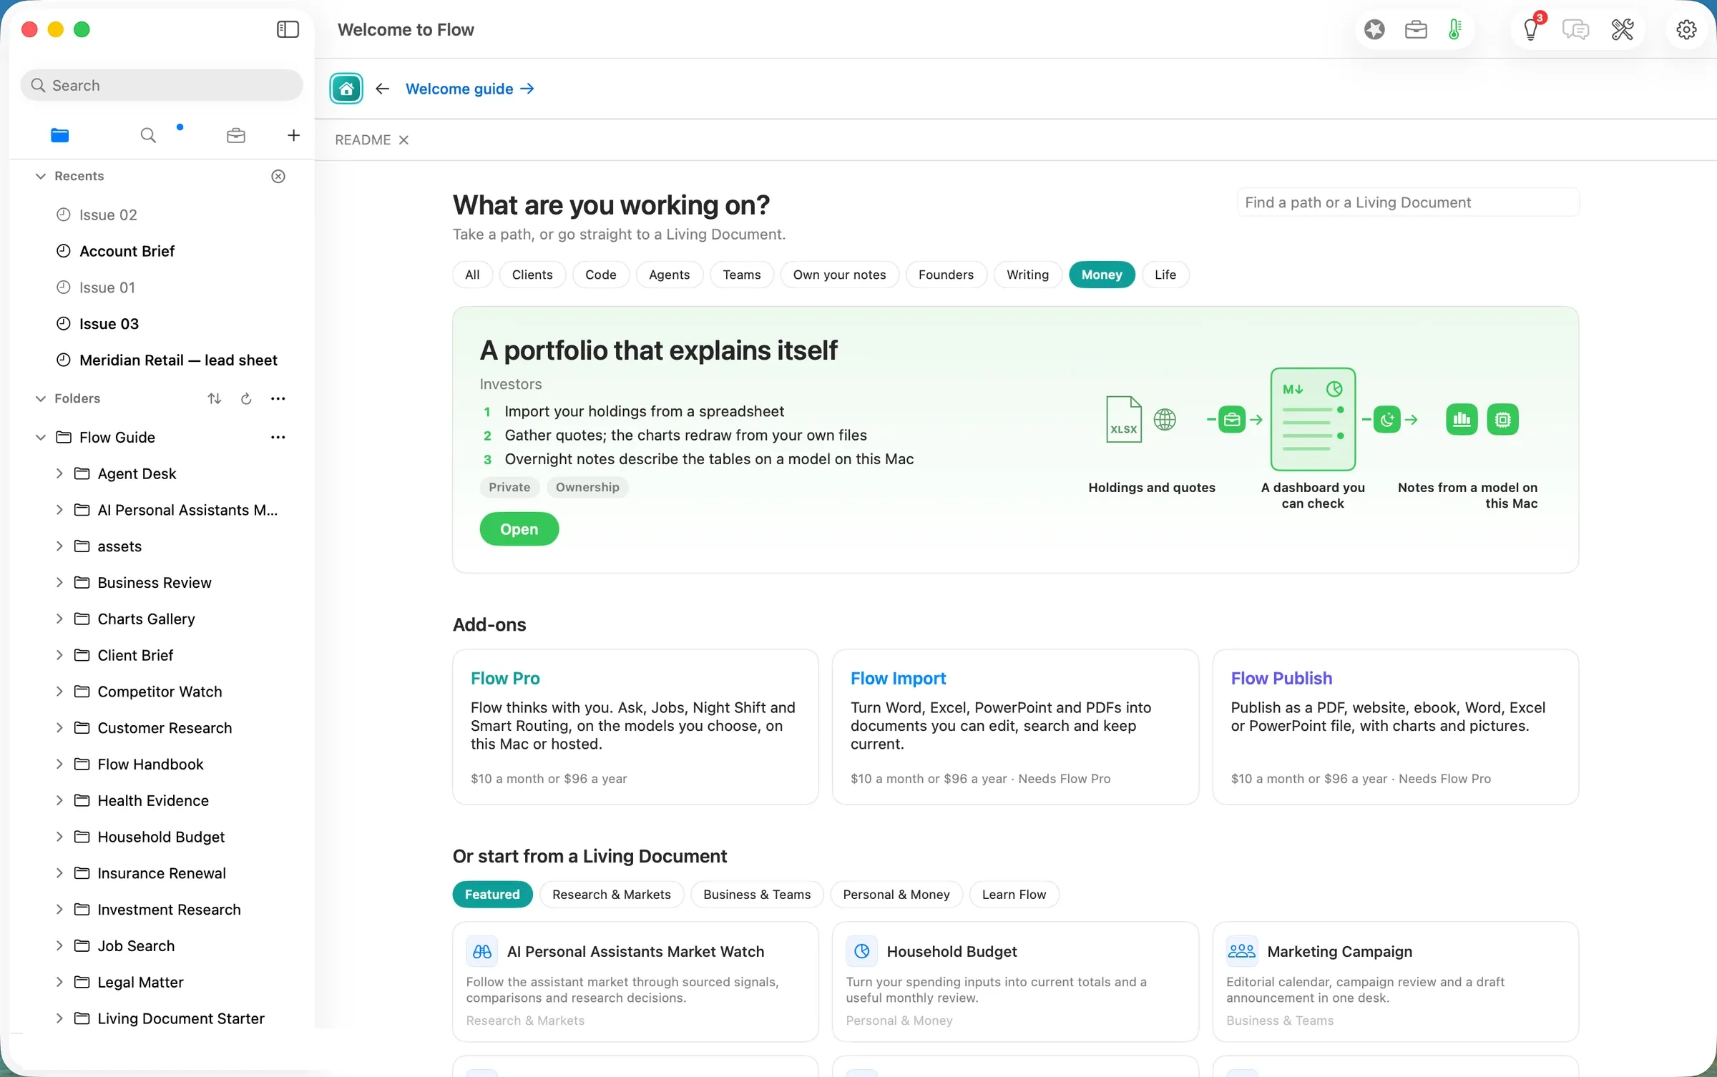Click the Find a path or Living Document field
The height and width of the screenshot is (1077, 1717).
coord(1408,202)
